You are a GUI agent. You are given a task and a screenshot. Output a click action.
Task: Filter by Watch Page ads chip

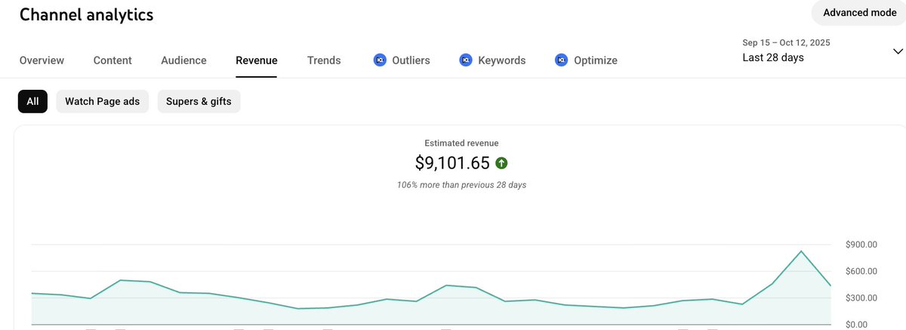pos(102,101)
